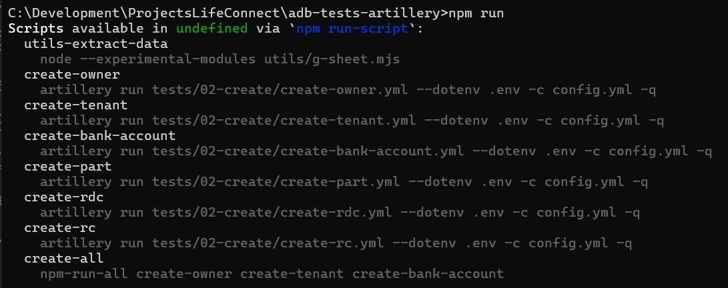Click the artillery command for create-part.yml
Viewport: 728px width, 288px height.
(344, 182)
